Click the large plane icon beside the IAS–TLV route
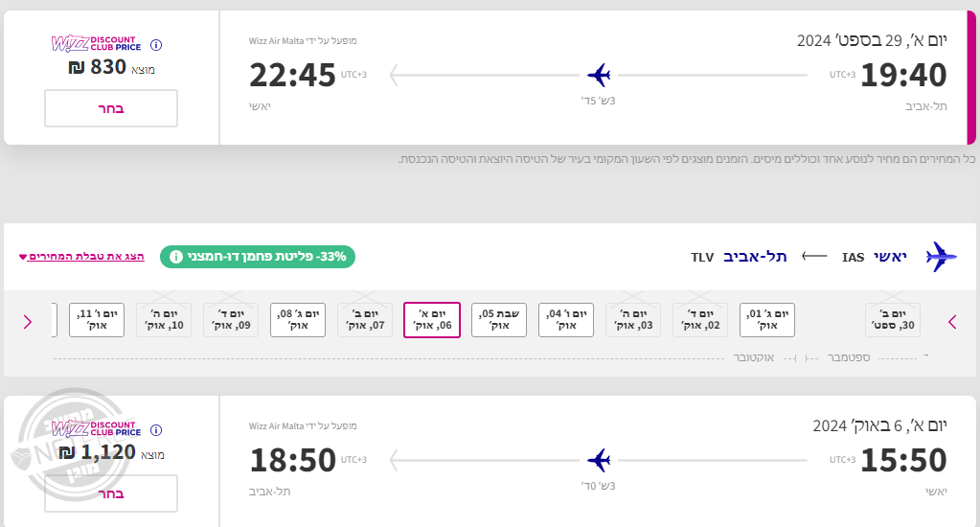980x527 pixels. [x=941, y=257]
